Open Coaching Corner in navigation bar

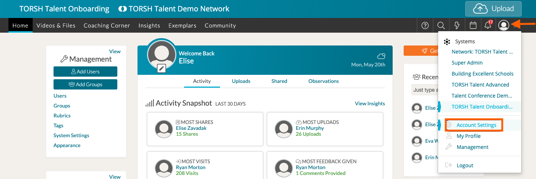107,26
